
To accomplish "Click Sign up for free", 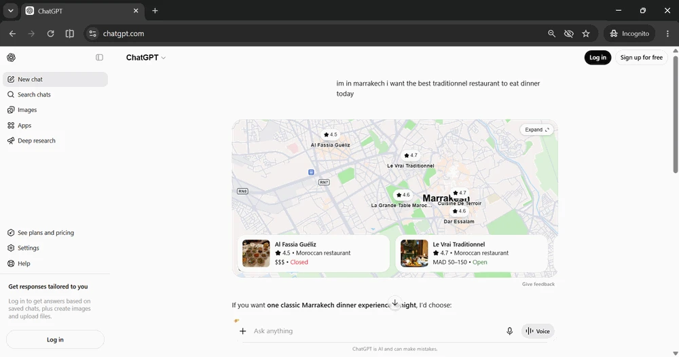I will coord(642,58).
